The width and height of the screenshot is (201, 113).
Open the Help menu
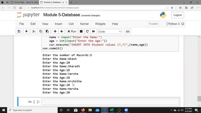[115, 24]
